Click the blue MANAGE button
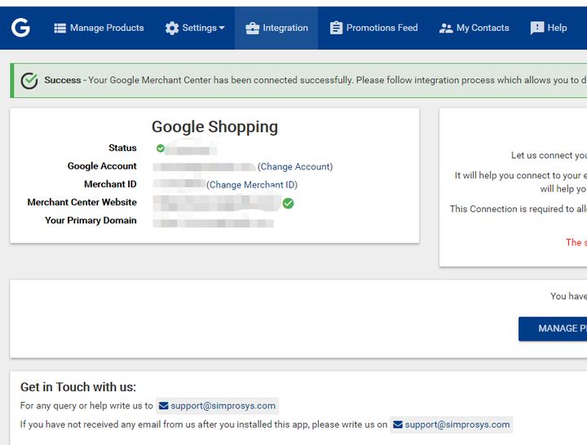This screenshot has width=587, height=445. (553, 328)
